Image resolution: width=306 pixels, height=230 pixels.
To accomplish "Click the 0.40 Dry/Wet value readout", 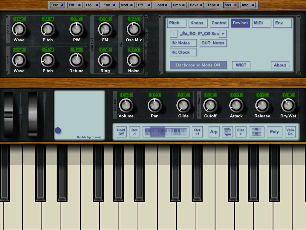I will coord(288,95).
